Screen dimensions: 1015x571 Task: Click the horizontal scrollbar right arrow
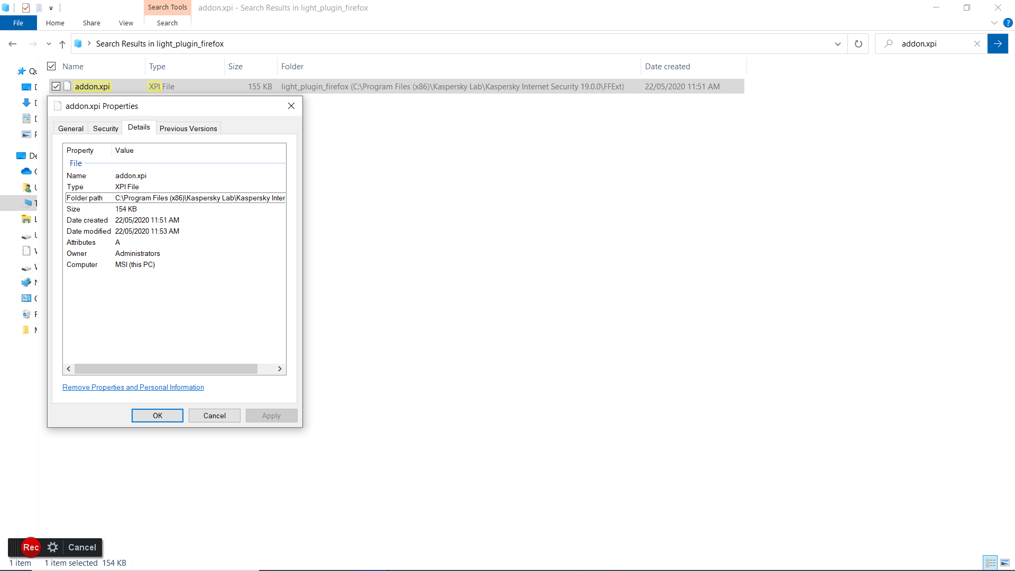click(x=280, y=369)
